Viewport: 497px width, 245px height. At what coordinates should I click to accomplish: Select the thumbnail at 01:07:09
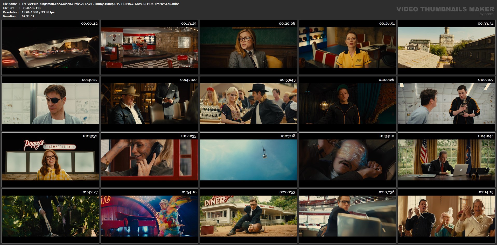point(446,104)
